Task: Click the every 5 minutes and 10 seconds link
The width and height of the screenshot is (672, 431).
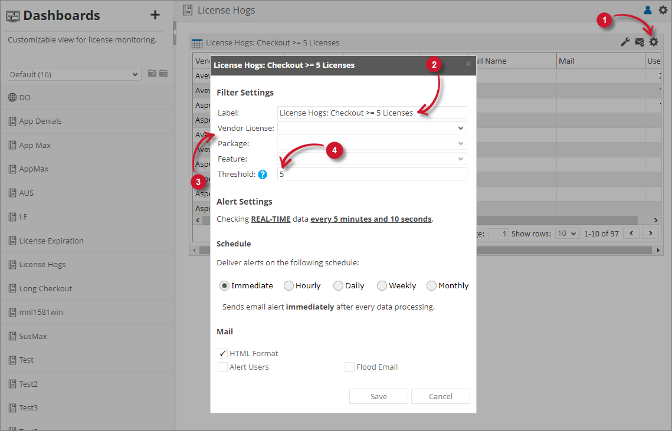Action: coord(371,219)
